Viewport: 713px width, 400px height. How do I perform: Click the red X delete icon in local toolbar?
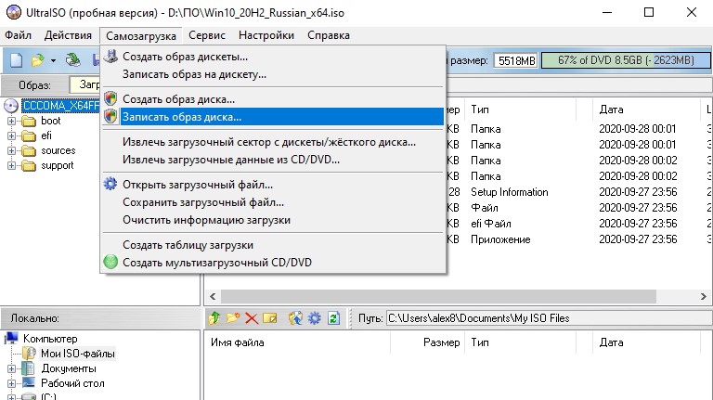(252, 317)
